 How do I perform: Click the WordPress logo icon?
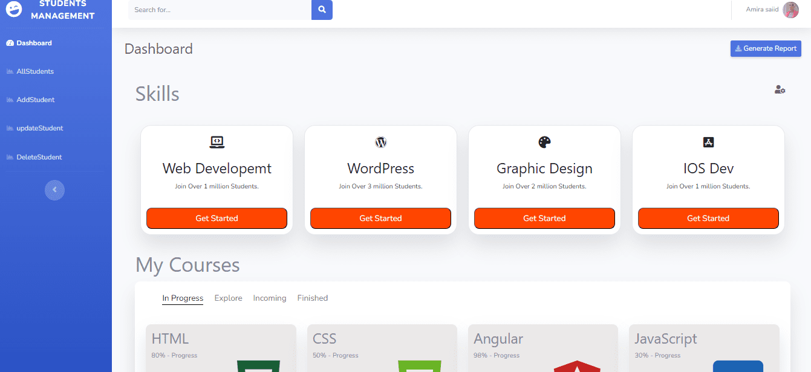[381, 143]
